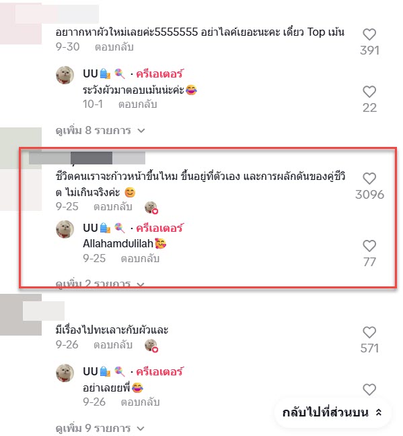
Task: Like the creator reply dated 9-26
Action: tap(369, 390)
